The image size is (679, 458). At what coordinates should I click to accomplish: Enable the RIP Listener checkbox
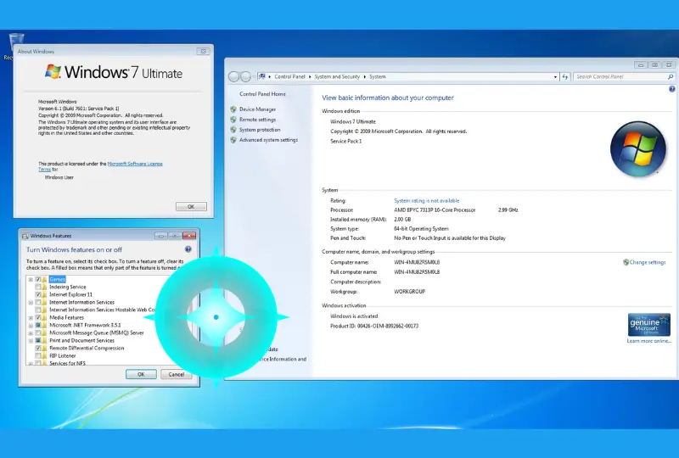tap(38, 356)
